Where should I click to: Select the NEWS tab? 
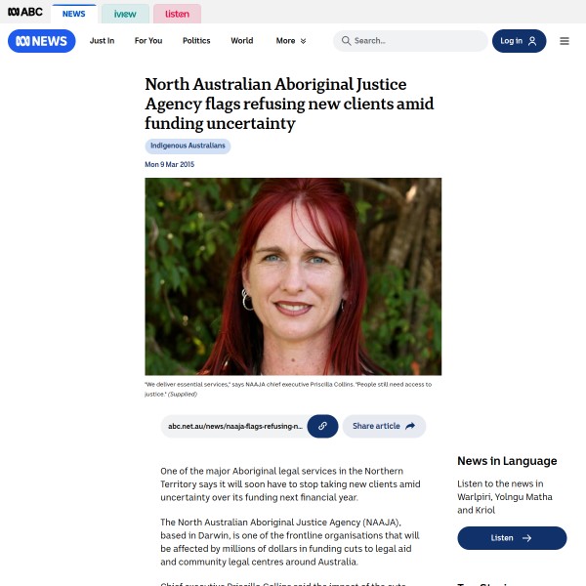(x=73, y=14)
